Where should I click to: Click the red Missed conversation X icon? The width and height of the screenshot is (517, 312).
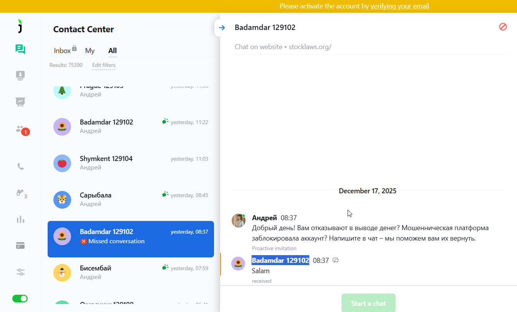(x=83, y=242)
